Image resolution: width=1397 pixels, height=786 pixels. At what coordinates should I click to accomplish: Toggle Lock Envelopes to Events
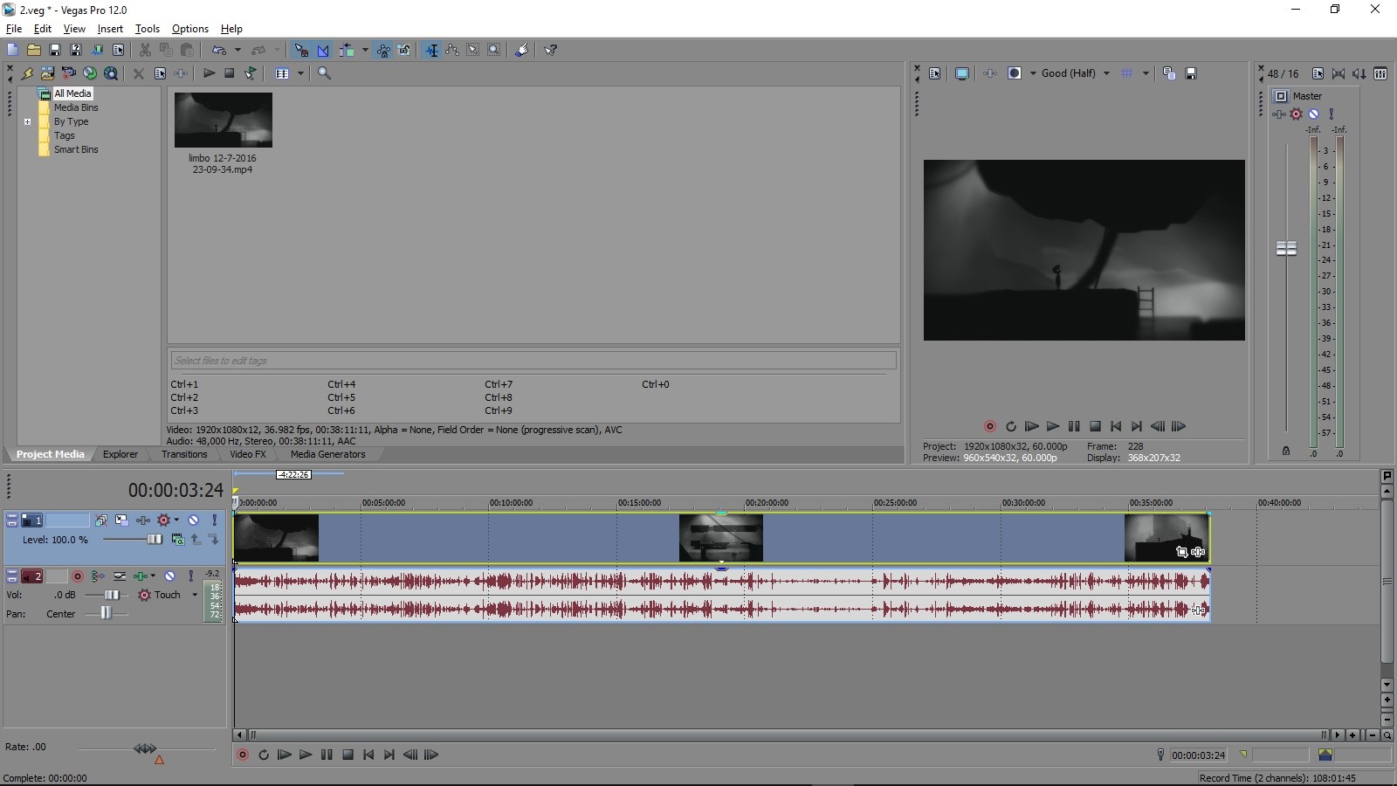click(x=383, y=50)
